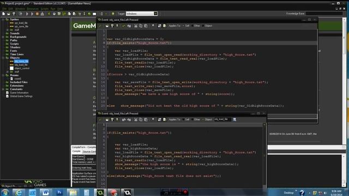The image size is (349, 196).
Task: Select obj_save_file in the resource tree
Action: coord(21,62)
